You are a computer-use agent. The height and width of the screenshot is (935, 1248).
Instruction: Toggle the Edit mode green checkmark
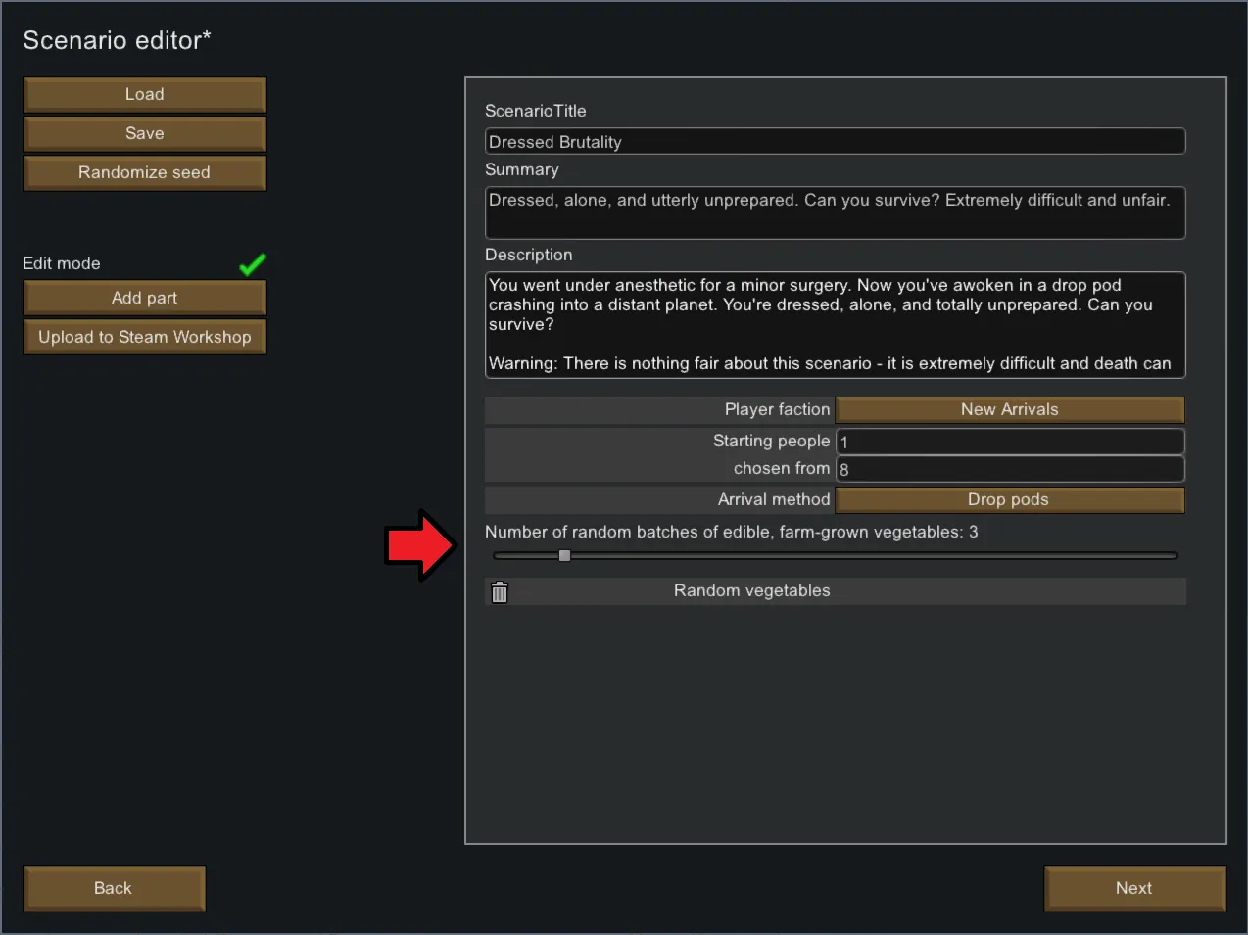[x=252, y=264]
